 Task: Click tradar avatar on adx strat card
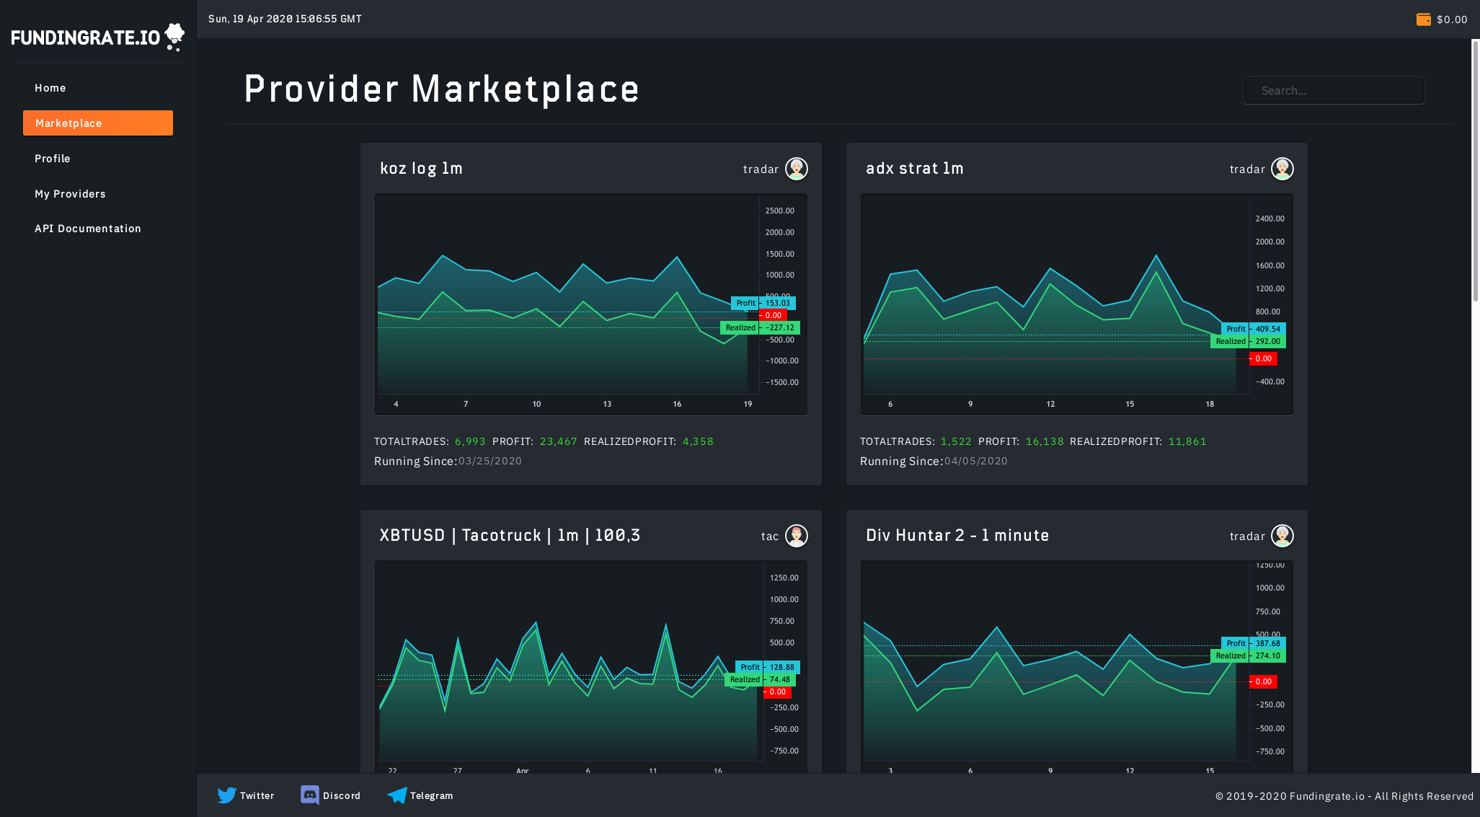coord(1282,169)
